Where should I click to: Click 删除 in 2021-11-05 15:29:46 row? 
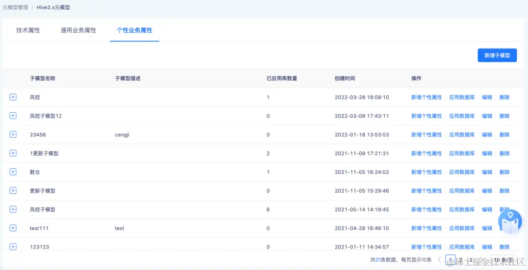click(505, 190)
